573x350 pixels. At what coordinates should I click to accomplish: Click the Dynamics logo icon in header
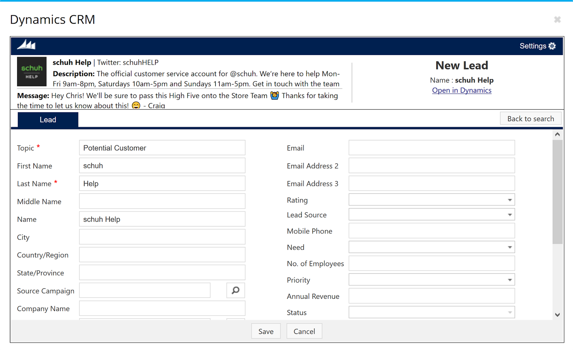coord(27,45)
